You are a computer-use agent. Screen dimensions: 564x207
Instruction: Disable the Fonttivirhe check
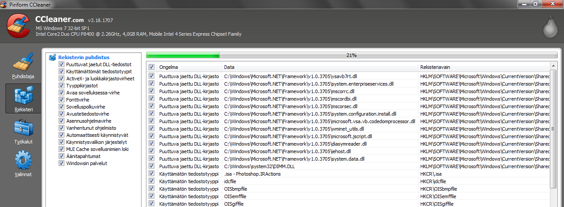(61, 100)
